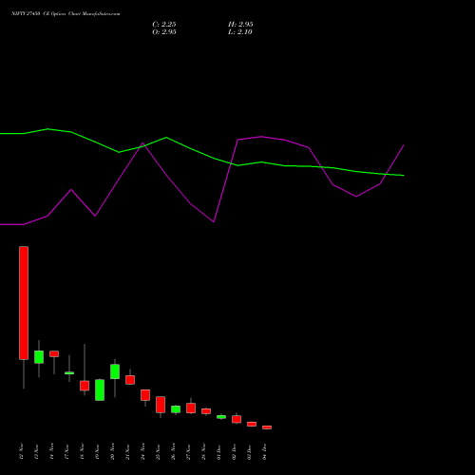Click the 21 Nov date label
This screenshot has height=475, width=475.
click(x=128, y=451)
